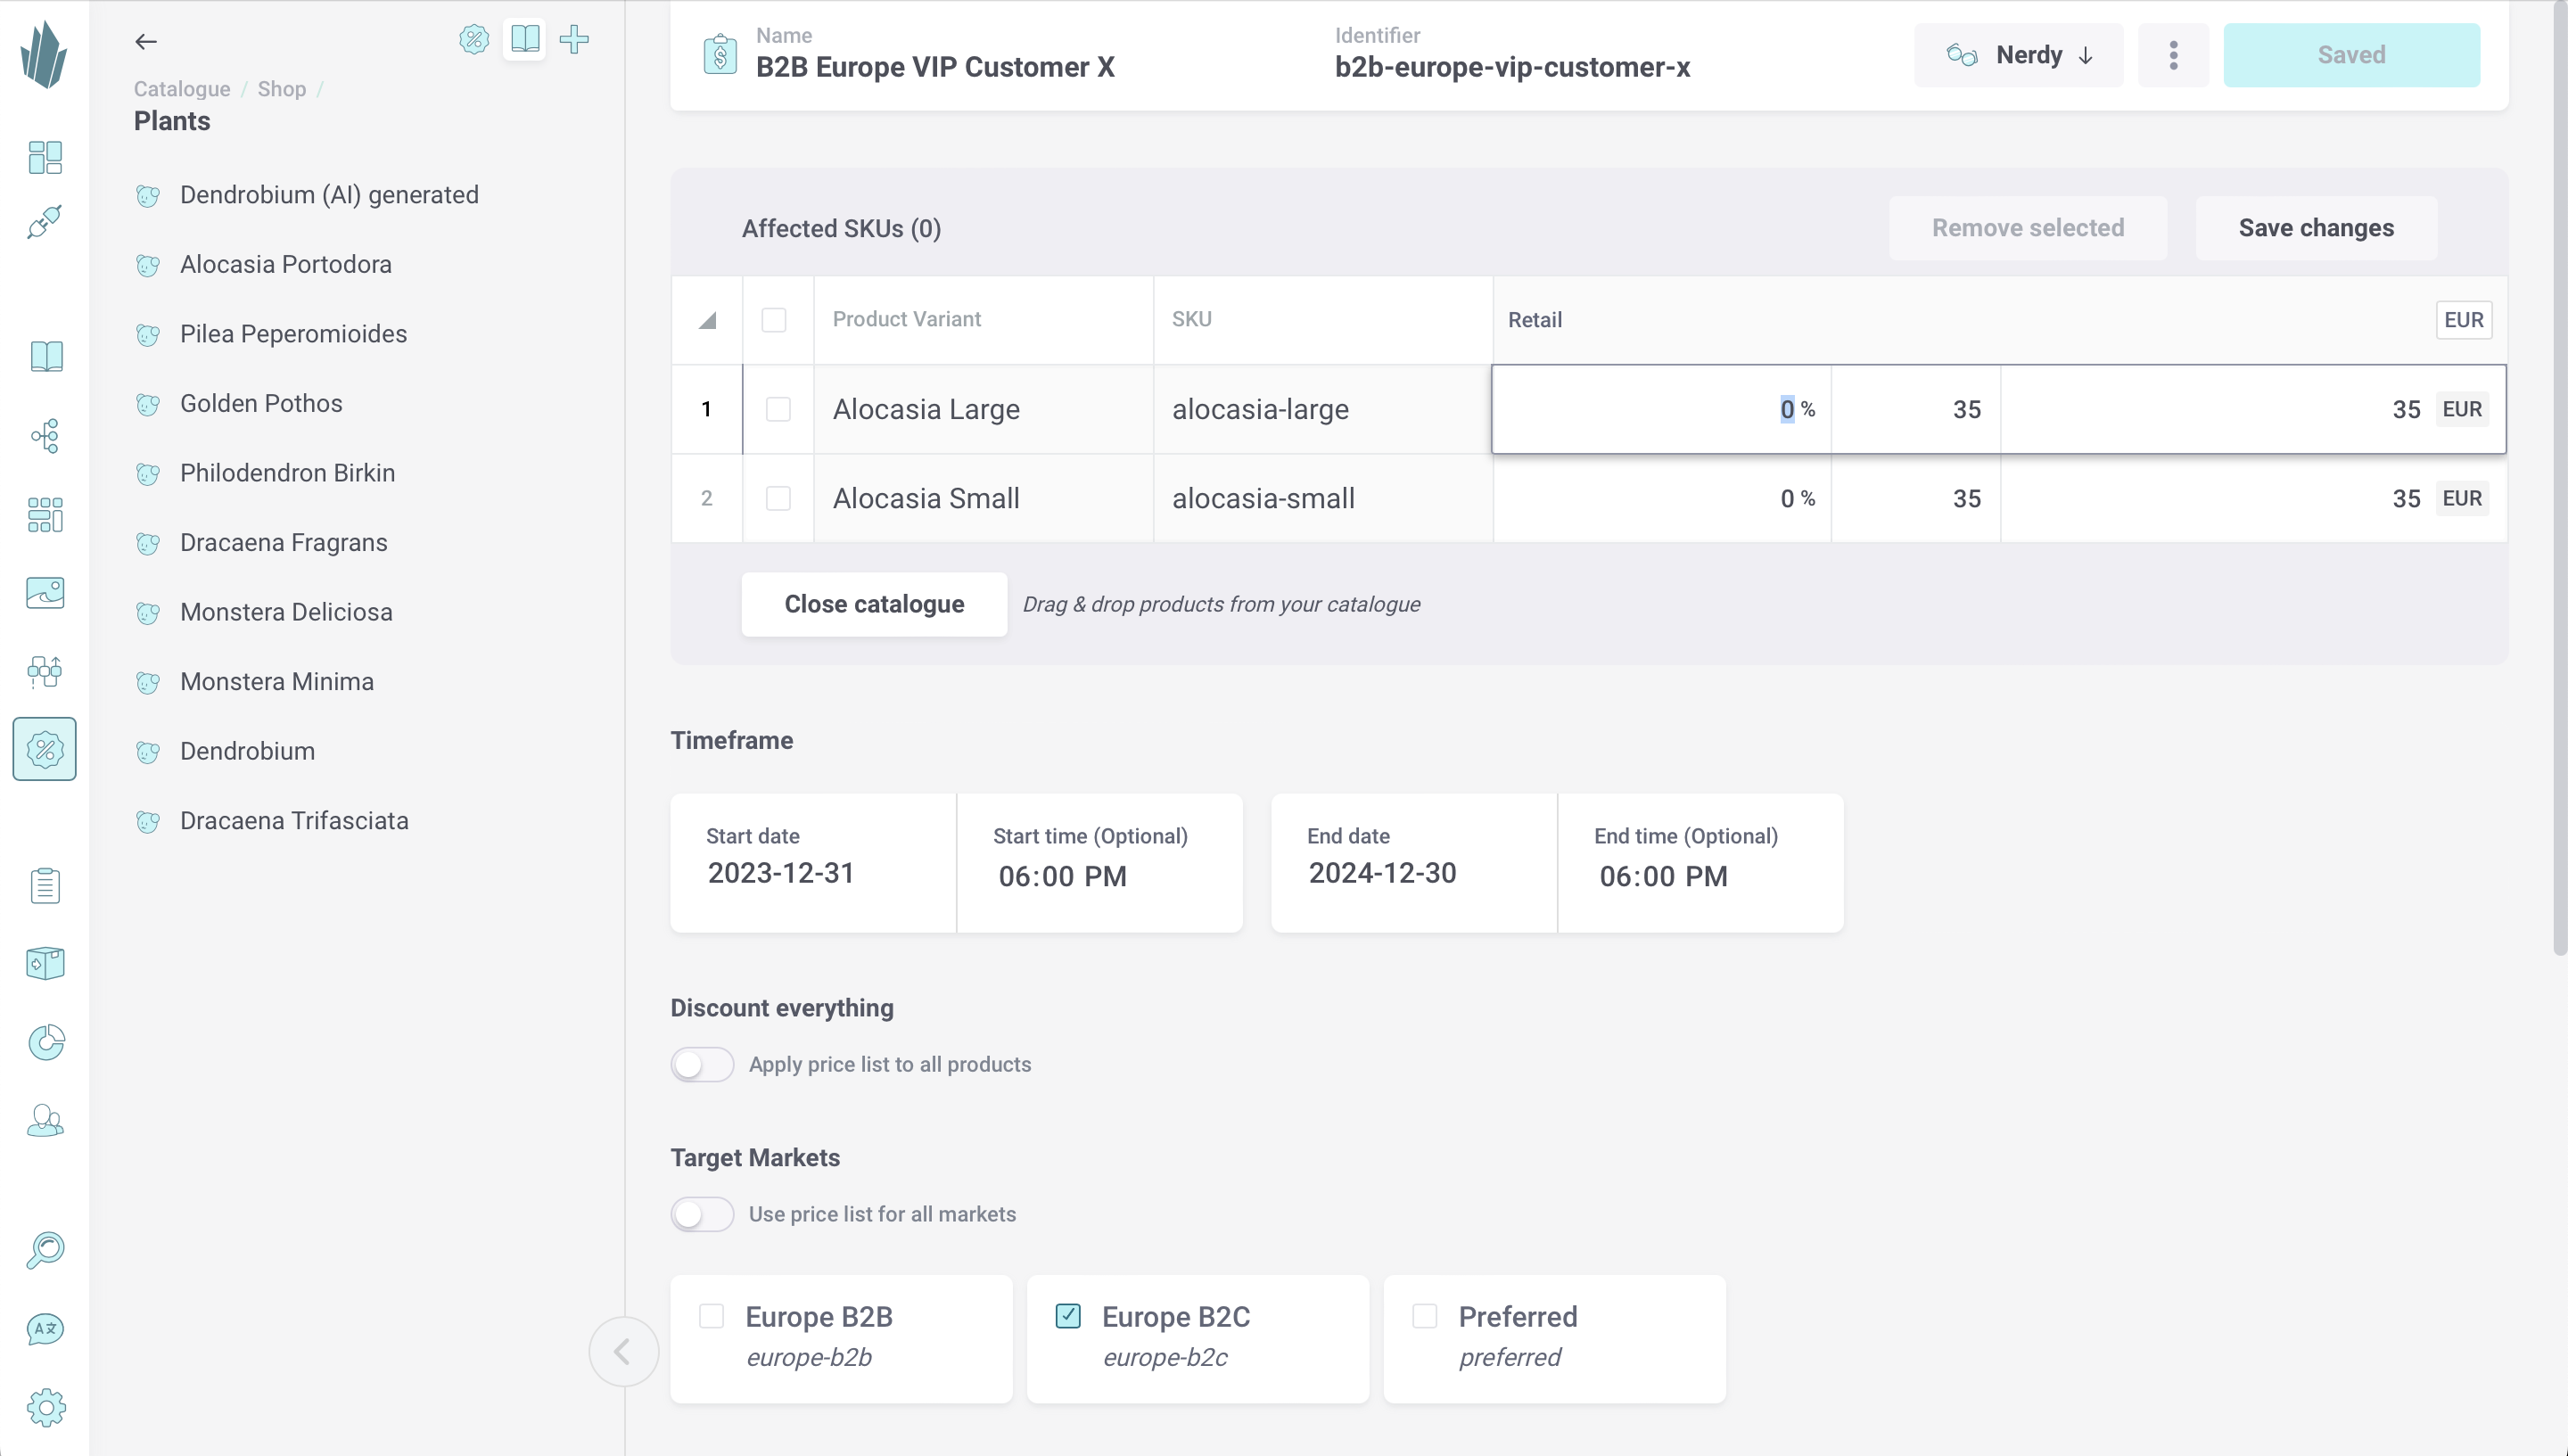
Task: Click the settings gear icon in sidebar
Action: point(45,1407)
